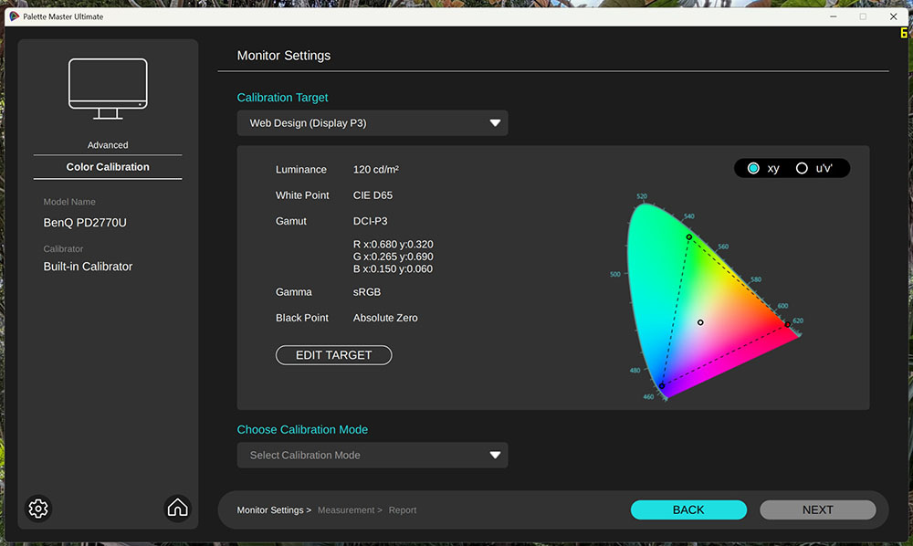This screenshot has width=913, height=546.
Task: Select the xy coordinate radio button
Action: click(752, 168)
